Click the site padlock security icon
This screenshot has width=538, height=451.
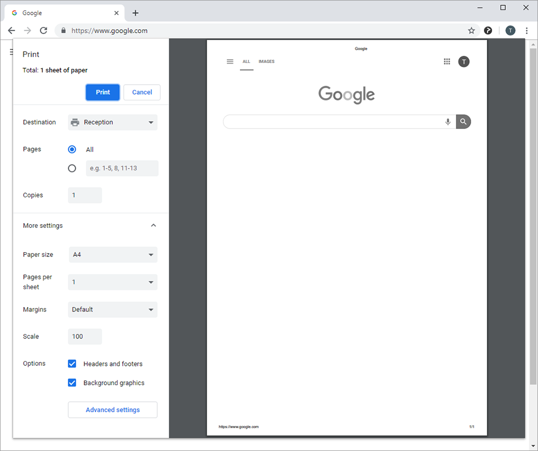coord(64,31)
